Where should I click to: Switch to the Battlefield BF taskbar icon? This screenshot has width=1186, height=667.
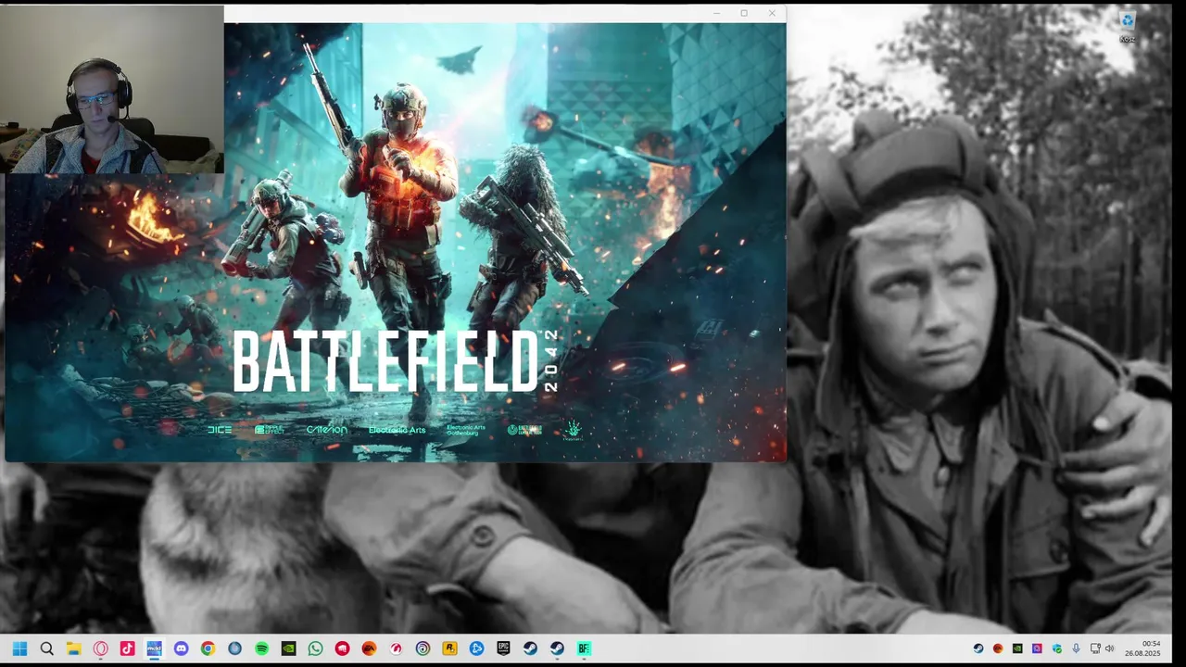click(x=584, y=648)
